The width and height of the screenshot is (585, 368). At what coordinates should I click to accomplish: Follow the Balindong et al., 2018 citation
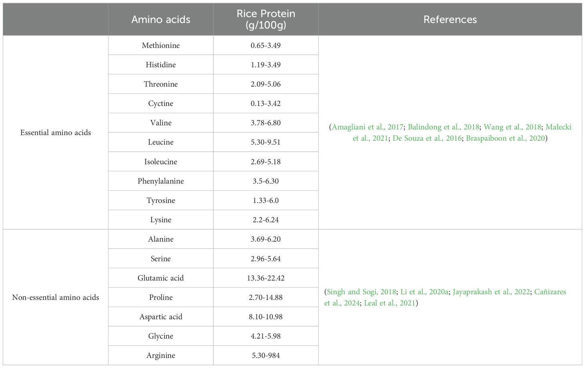pos(443,127)
